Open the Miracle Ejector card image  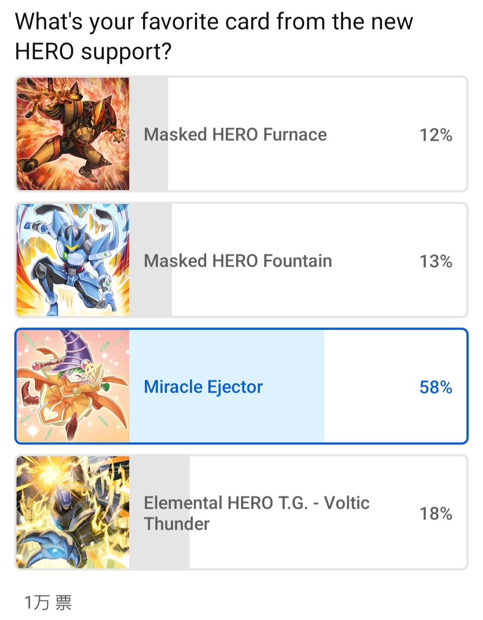click(x=73, y=386)
